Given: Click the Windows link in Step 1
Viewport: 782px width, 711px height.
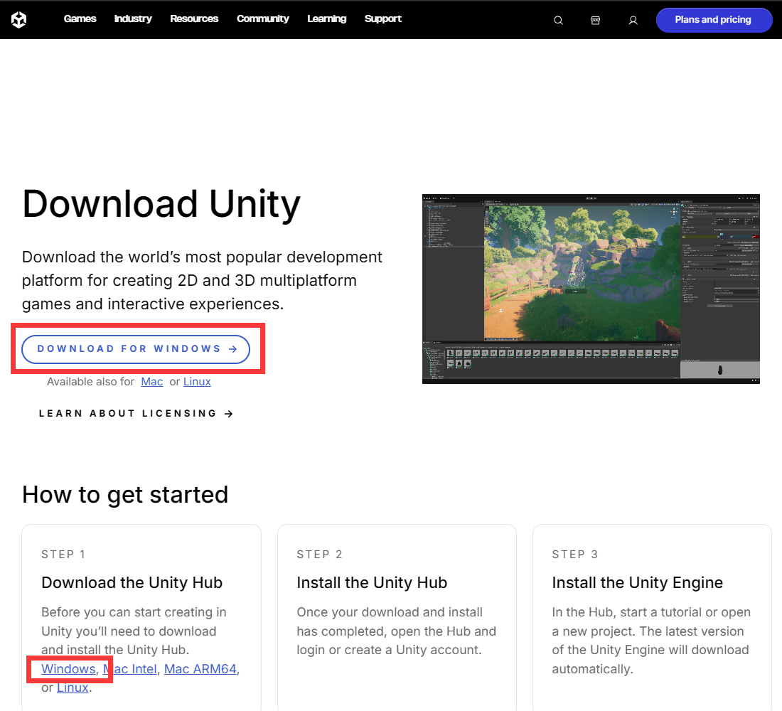Looking at the screenshot, I should click(x=68, y=669).
